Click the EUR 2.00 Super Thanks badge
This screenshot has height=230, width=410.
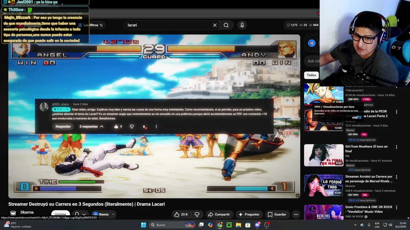click(x=61, y=110)
